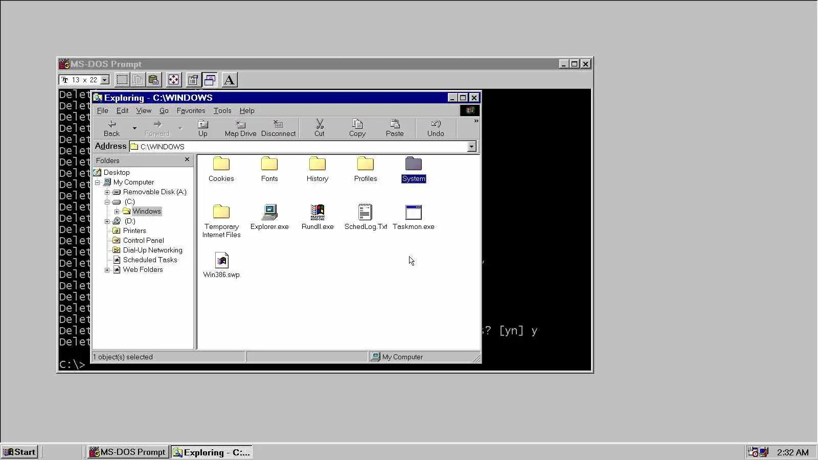This screenshot has height=460, width=818.
Task: Undo the last action in Explorer toolbar
Action: pyautogui.click(x=436, y=128)
